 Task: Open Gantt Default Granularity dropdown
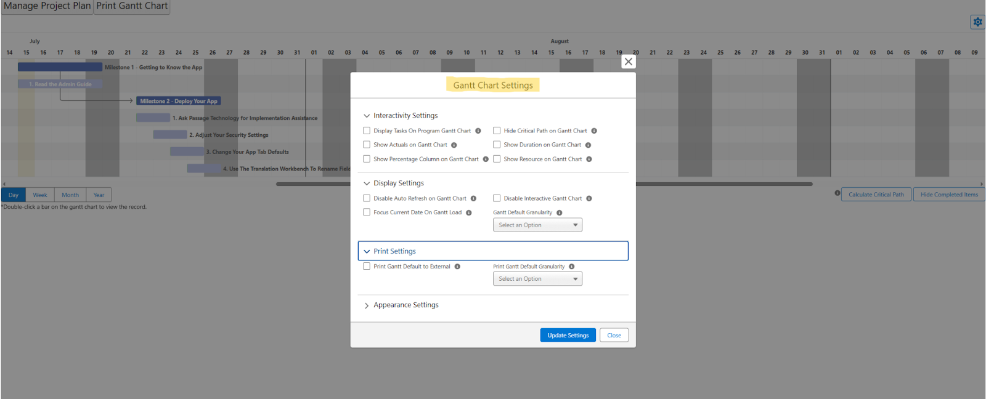coord(537,225)
